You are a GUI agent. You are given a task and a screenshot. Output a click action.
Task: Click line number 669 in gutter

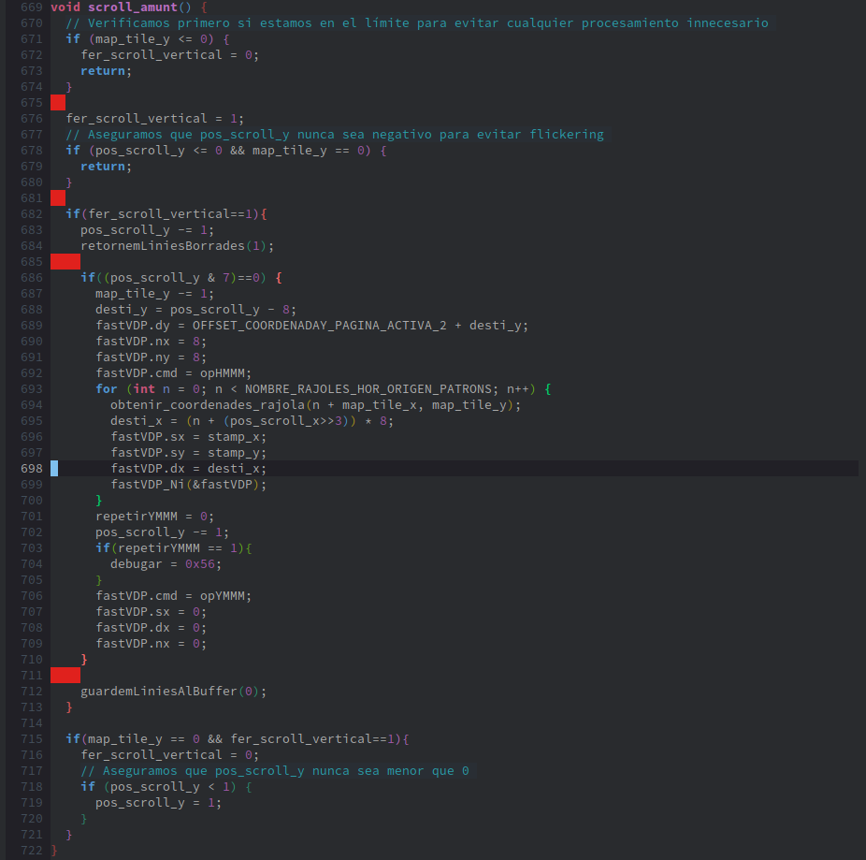32,7
